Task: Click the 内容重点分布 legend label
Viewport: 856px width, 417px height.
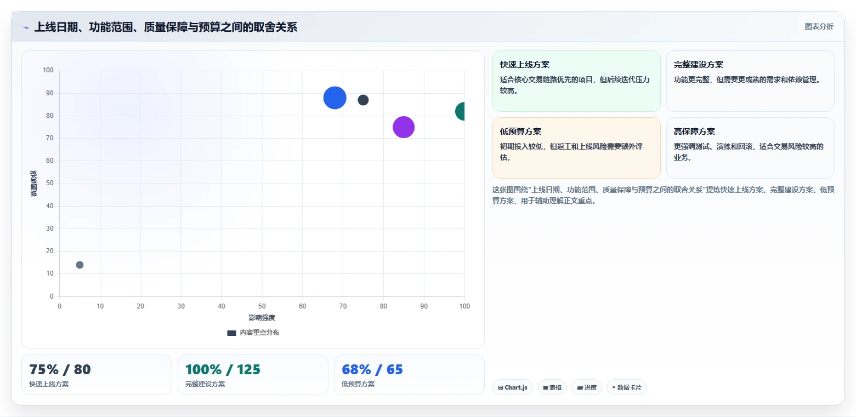Action: [x=259, y=333]
